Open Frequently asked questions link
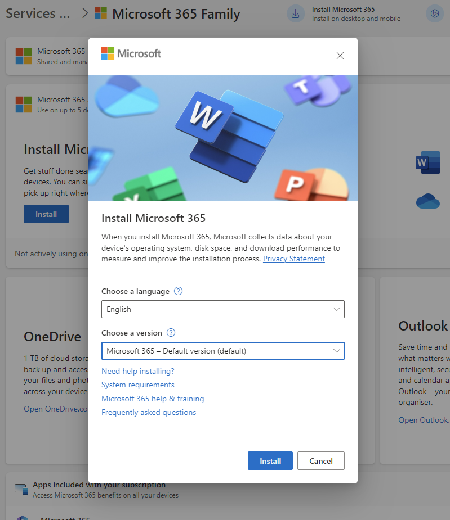The image size is (450, 520). (149, 412)
